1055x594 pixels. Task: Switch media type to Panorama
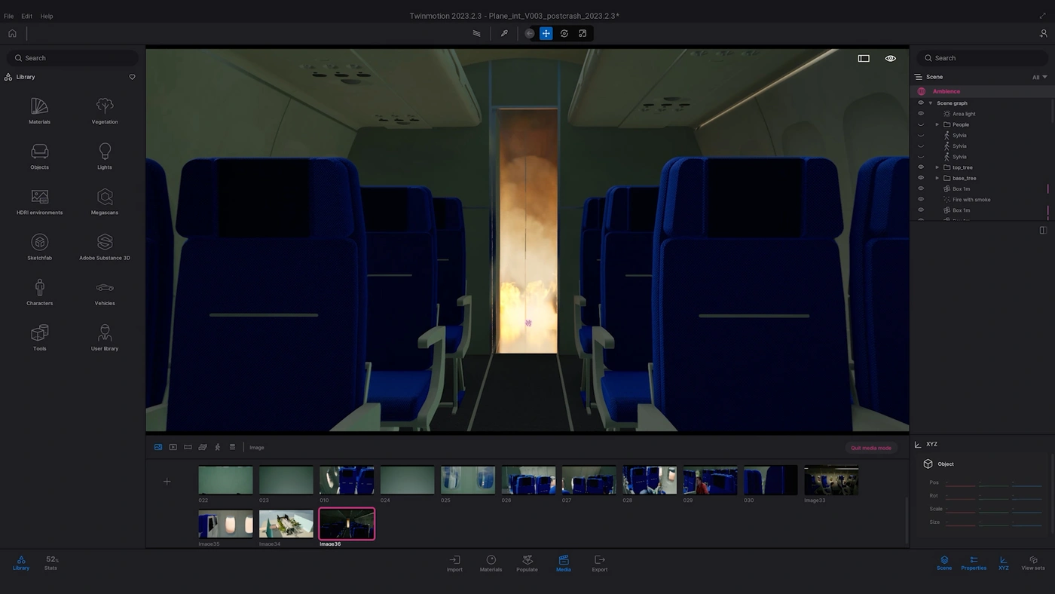pos(188,447)
